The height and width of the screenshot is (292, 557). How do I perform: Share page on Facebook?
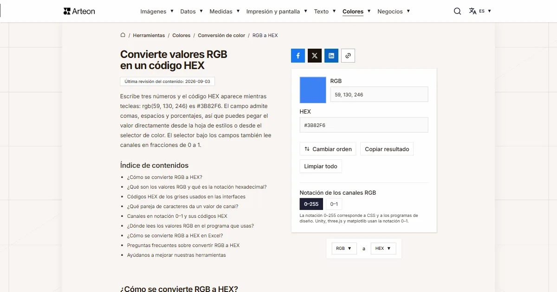298,56
